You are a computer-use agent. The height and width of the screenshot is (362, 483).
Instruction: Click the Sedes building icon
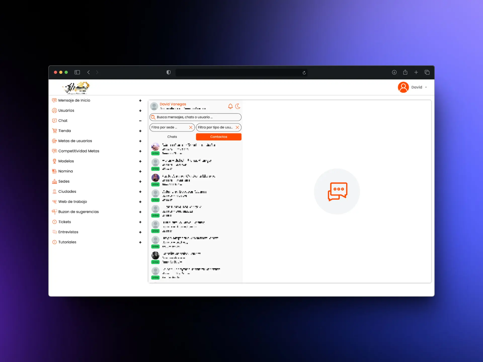tap(54, 181)
